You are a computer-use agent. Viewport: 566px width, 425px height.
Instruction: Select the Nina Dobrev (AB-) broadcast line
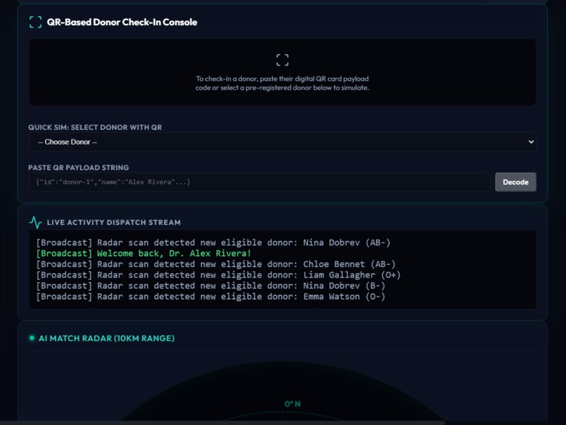213,243
